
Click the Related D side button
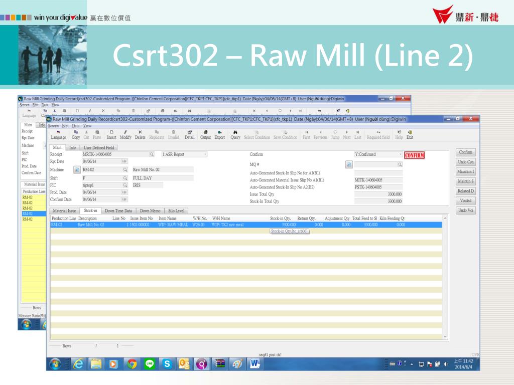click(465, 191)
